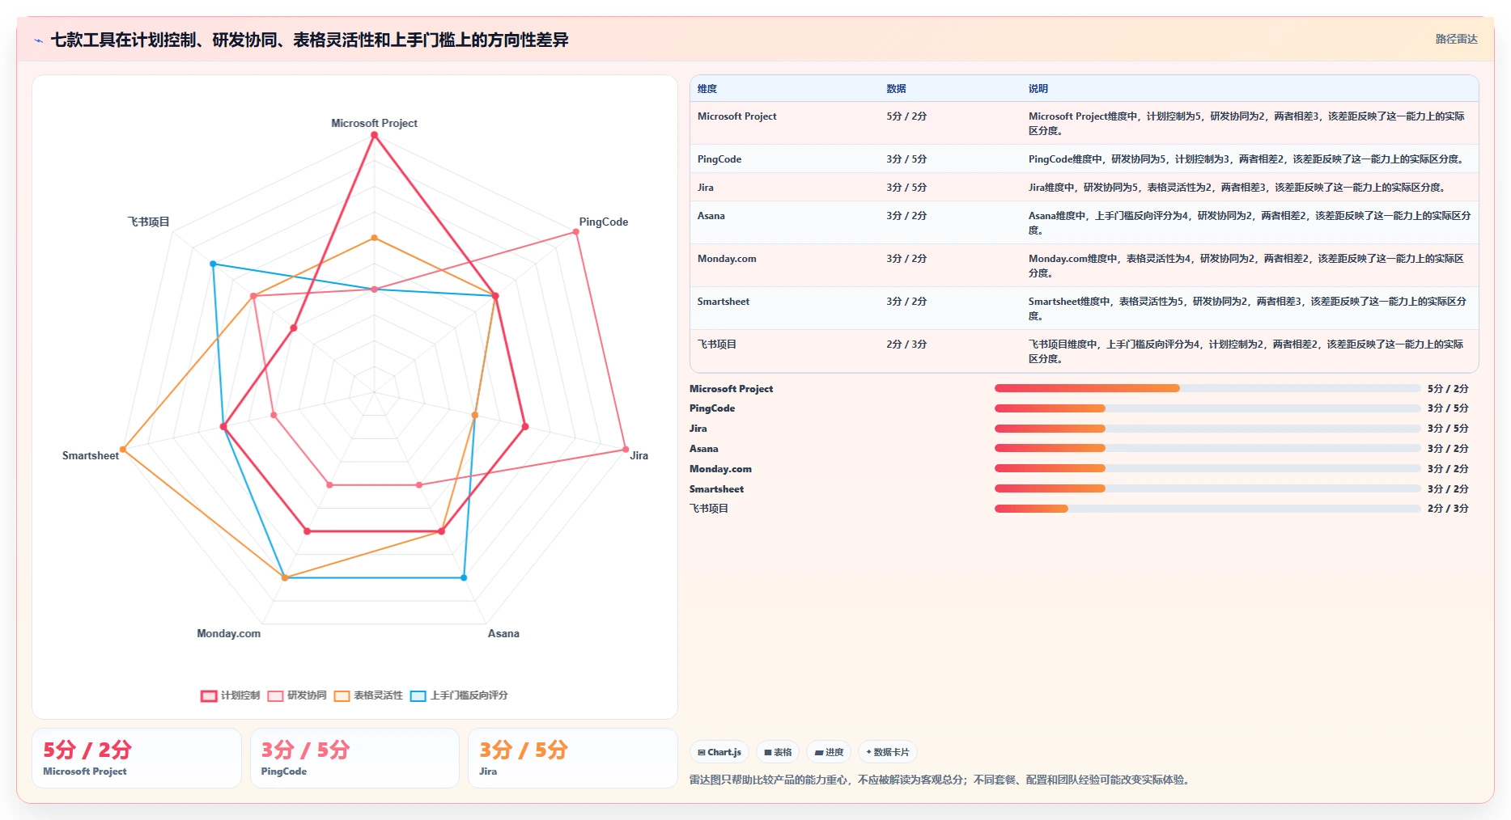Click the small blue icon before the title
This screenshot has width=1511, height=820.
(x=38, y=40)
